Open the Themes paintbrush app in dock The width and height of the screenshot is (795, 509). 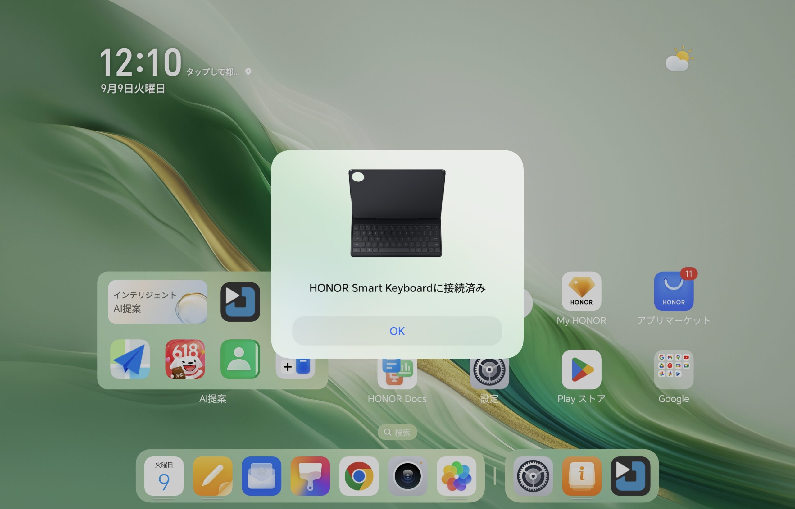[x=310, y=476]
